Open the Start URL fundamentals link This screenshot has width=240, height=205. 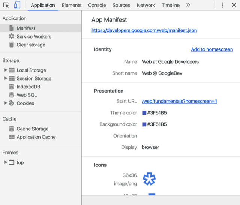pyautogui.click(x=179, y=101)
